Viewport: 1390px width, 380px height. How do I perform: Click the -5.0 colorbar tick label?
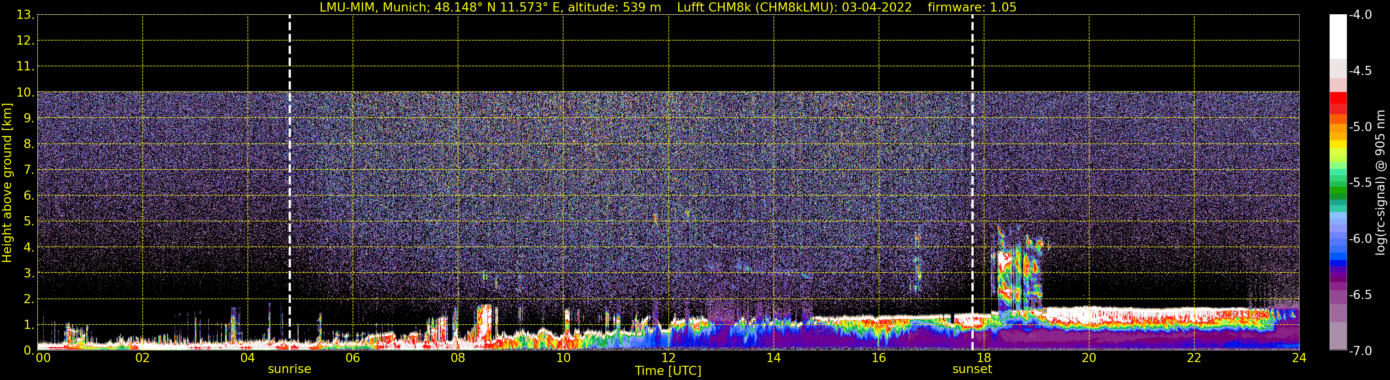(x=1360, y=127)
